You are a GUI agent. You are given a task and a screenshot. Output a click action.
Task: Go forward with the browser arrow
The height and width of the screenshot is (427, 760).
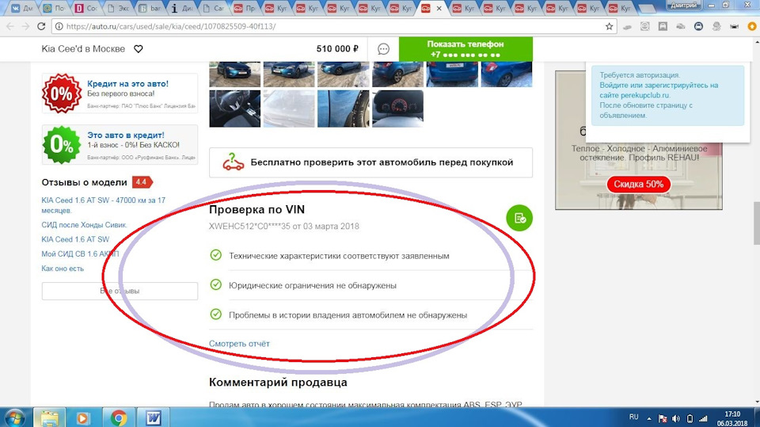[x=25, y=26]
